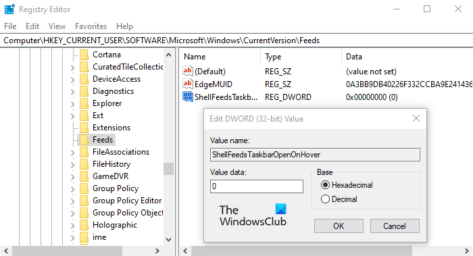Open the File menu
This screenshot has width=473, height=256.
click(x=10, y=26)
